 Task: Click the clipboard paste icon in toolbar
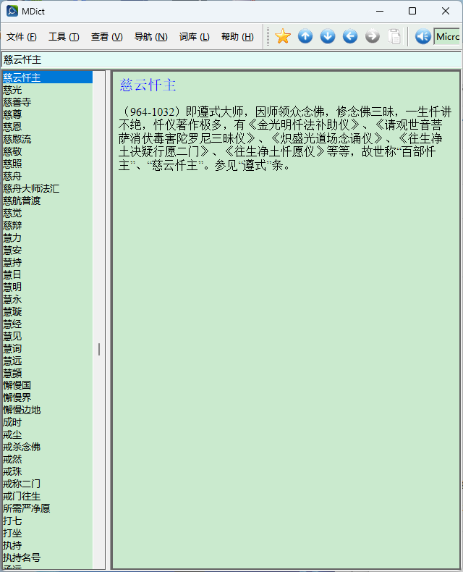pyautogui.click(x=394, y=36)
